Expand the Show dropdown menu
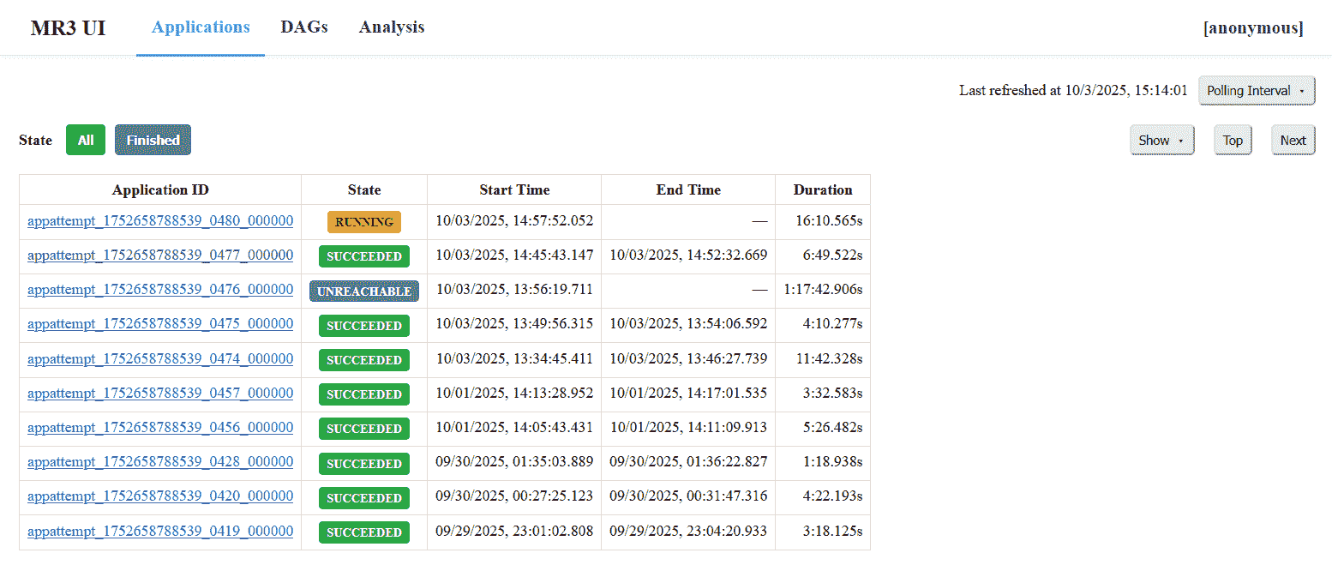 pos(1161,141)
